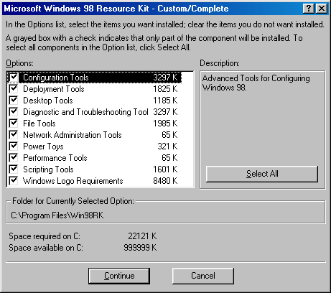
Task: Click the 1985 K size value
Action: click(x=165, y=124)
